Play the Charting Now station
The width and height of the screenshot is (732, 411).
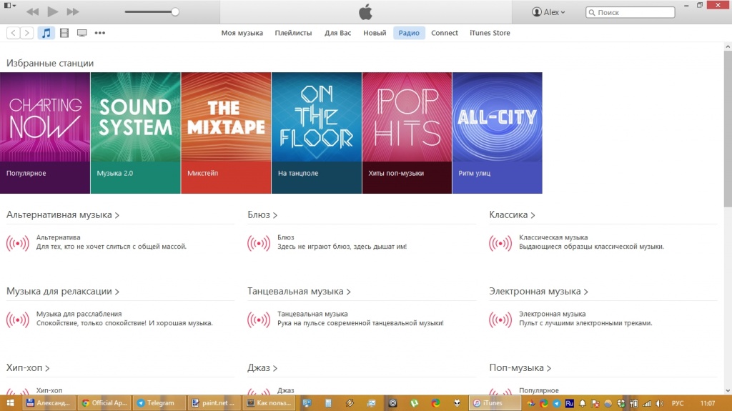click(45, 133)
